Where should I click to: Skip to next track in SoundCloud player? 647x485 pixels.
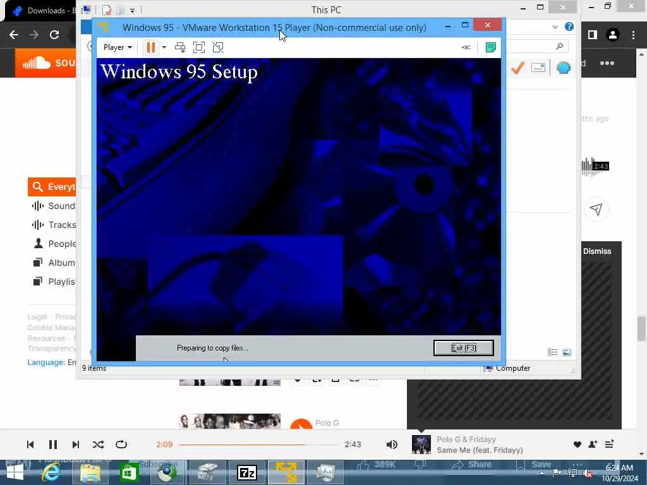(x=76, y=444)
